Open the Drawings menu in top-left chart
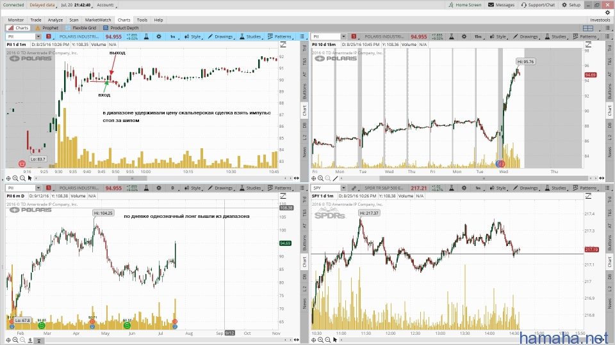Image resolution: width=615 pixels, height=345 pixels. point(221,36)
